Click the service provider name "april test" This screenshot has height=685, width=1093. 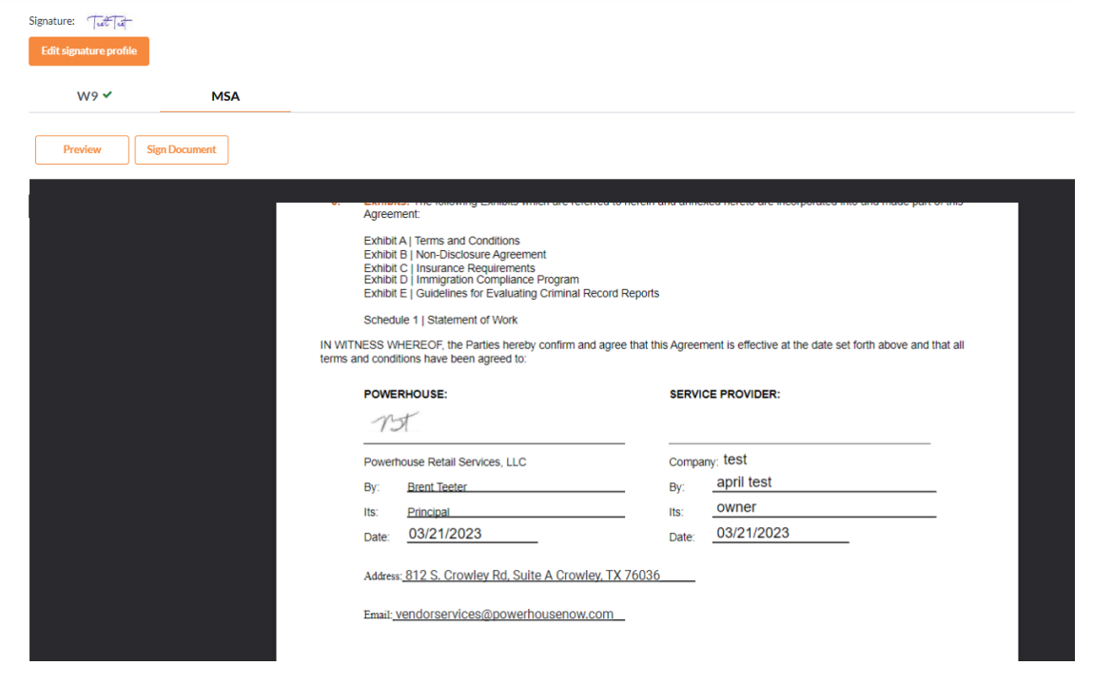pyautogui.click(x=744, y=482)
